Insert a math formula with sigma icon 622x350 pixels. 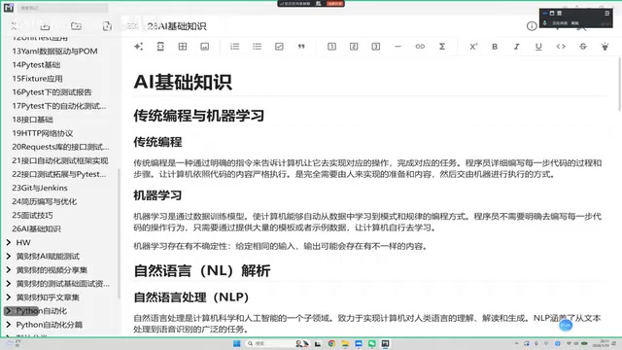pyautogui.click(x=442, y=47)
